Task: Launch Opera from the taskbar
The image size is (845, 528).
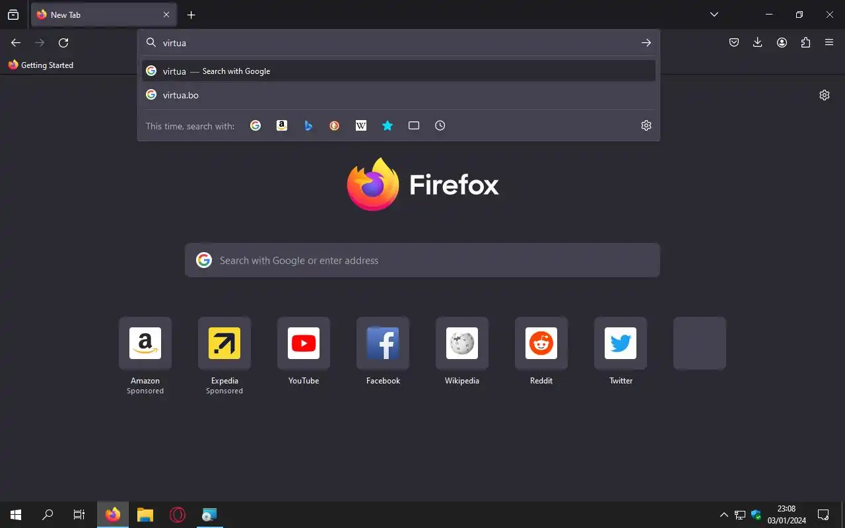Action: [178, 515]
